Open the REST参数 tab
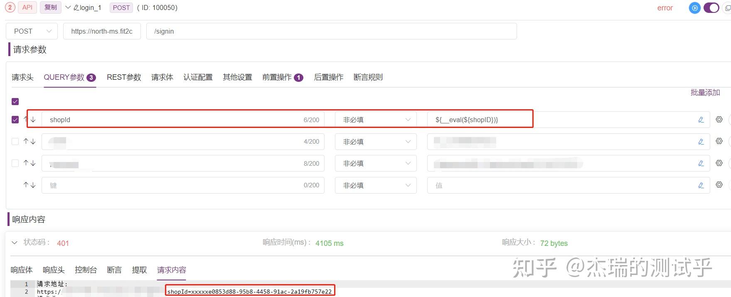Image resolution: width=731 pixels, height=297 pixels. [124, 77]
